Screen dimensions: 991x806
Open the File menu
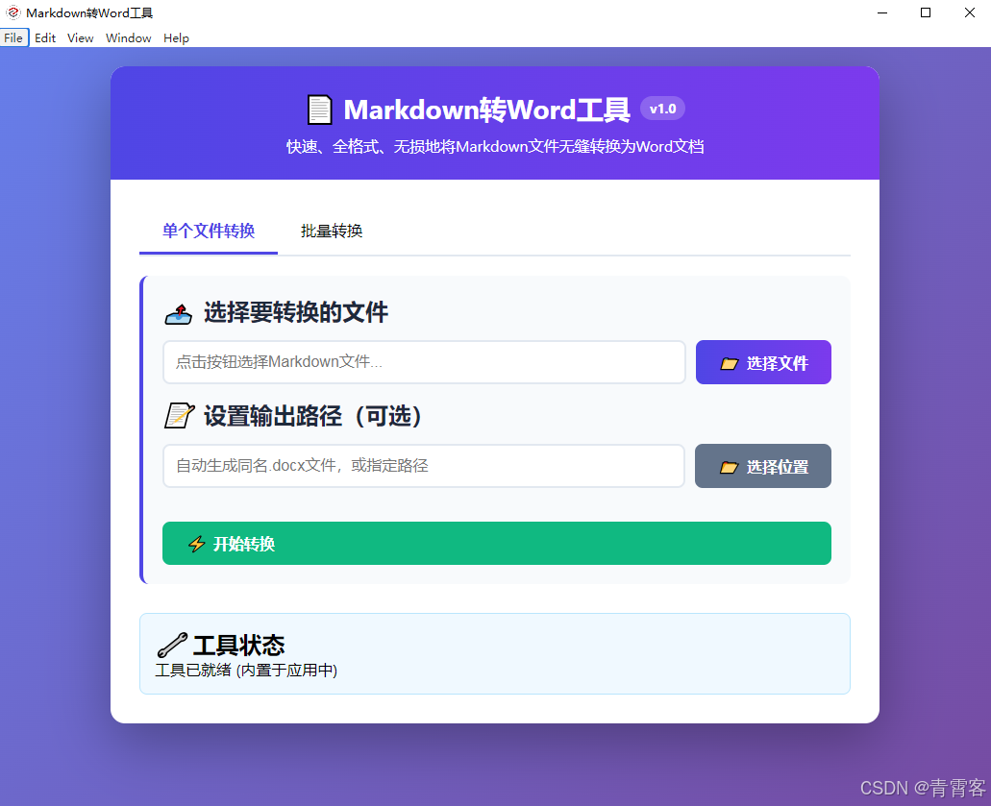click(x=13, y=37)
